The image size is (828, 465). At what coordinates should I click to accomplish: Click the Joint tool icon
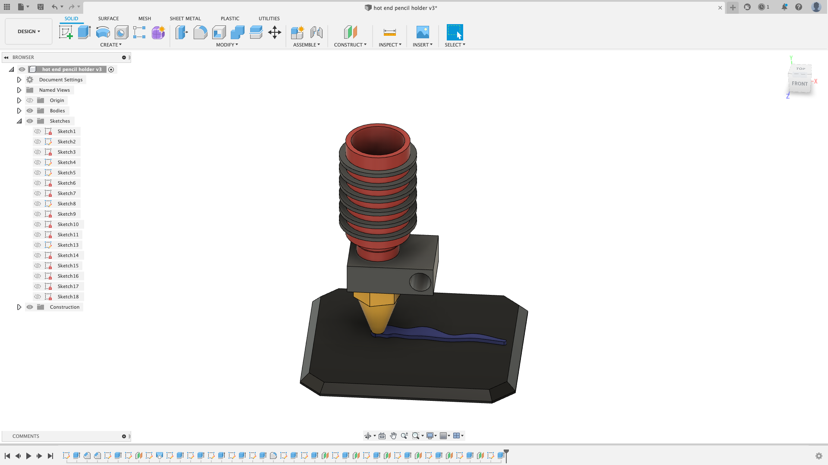[x=316, y=32]
